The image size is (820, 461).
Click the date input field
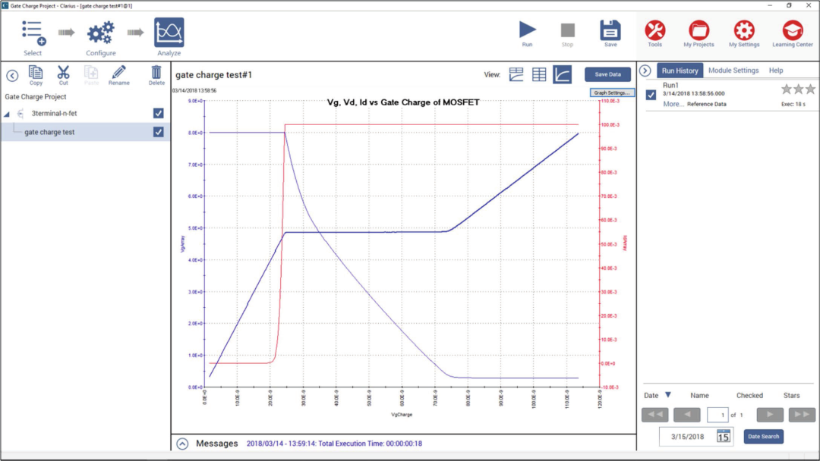tap(687, 437)
